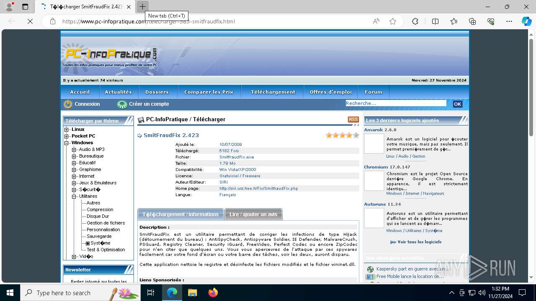The height and width of the screenshot is (301, 536).
Task: Select Disque Dur in the tree
Action: tap(98, 217)
